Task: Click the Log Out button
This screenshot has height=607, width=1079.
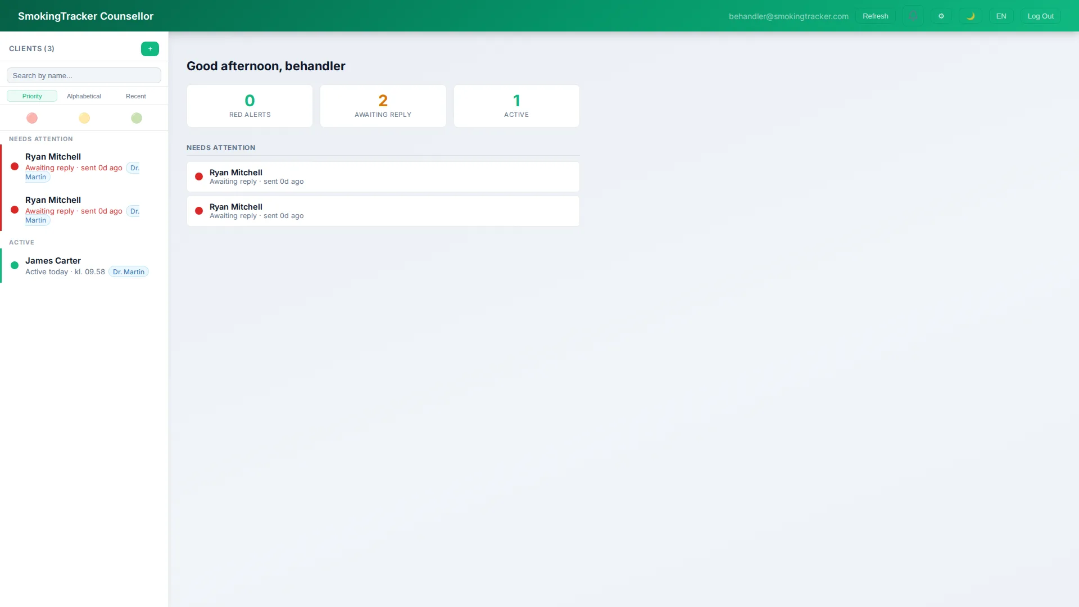Action: 1040,15
